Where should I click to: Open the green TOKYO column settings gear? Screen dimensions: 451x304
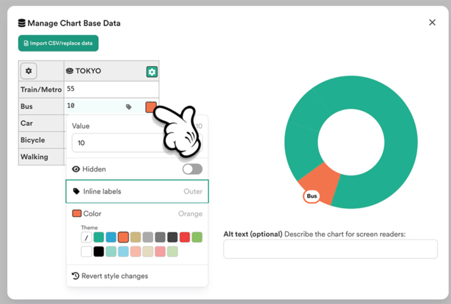coord(152,72)
